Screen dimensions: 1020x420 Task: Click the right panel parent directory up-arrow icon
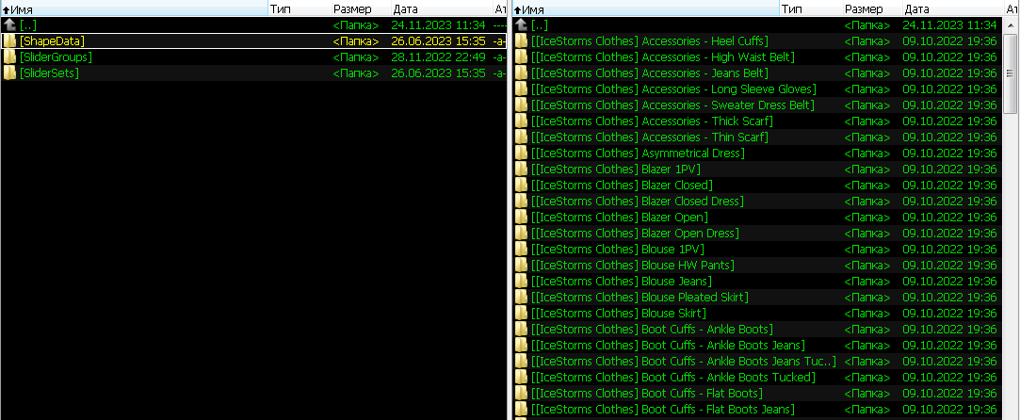(521, 25)
